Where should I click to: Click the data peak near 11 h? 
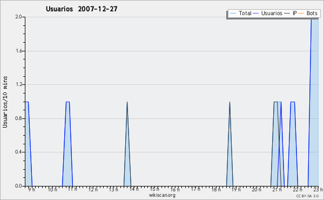tap(67, 144)
